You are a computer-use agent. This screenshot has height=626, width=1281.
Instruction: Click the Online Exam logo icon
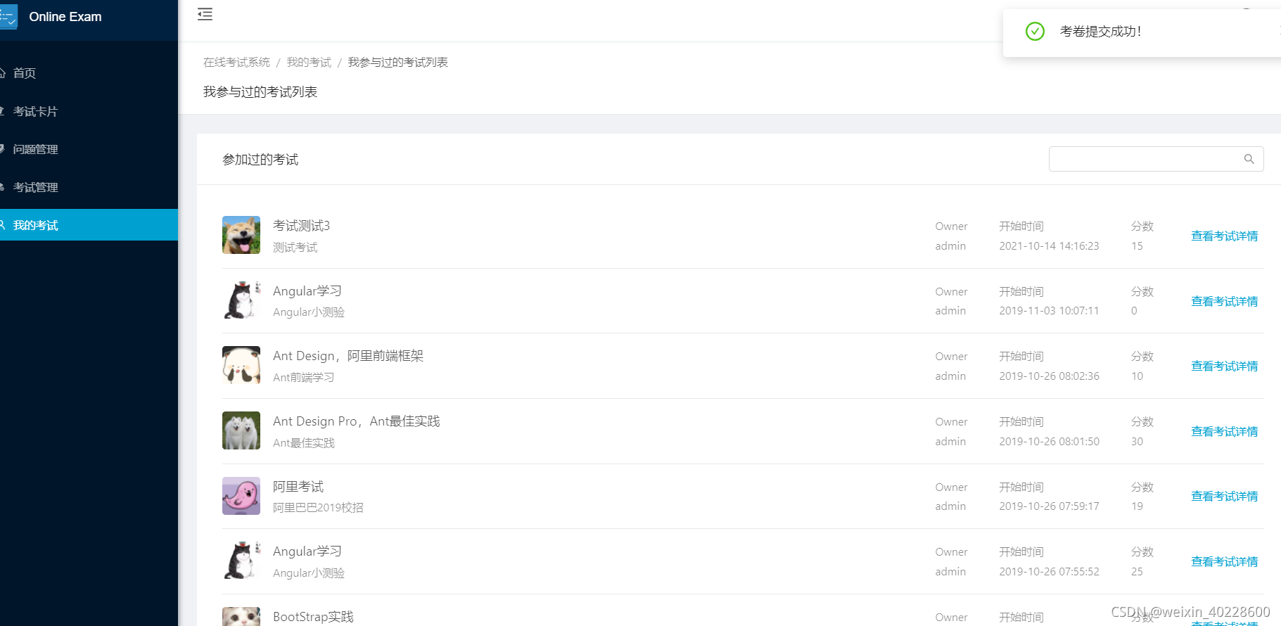[8, 17]
